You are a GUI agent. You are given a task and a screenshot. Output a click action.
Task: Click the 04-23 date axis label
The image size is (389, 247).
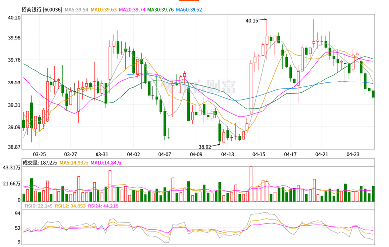pos(353,154)
